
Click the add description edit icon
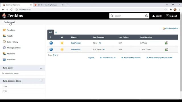tap(164, 29)
